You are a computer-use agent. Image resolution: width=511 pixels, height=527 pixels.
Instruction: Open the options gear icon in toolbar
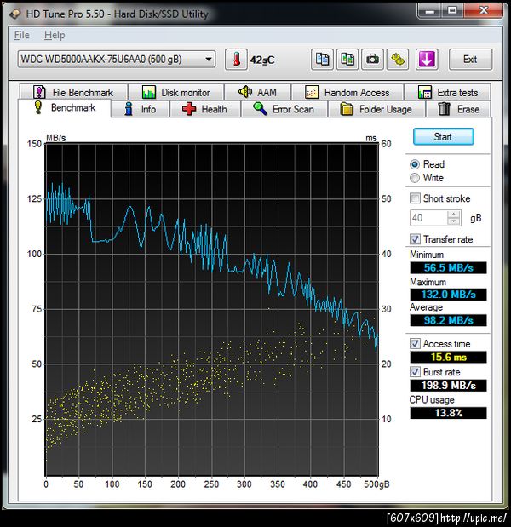[x=398, y=59]
